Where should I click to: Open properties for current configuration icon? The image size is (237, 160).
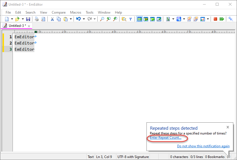point(189,19)
